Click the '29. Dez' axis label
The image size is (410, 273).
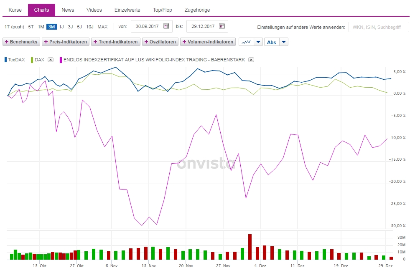(385, 265)
